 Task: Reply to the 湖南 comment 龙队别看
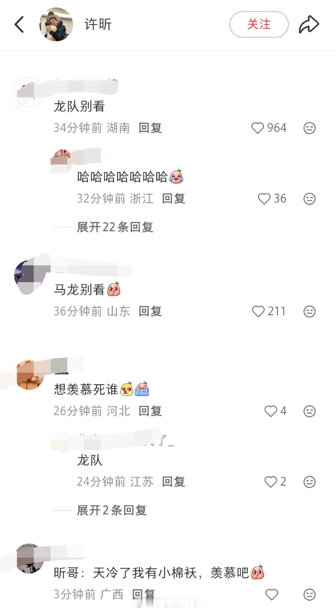[x=150, y=128]
